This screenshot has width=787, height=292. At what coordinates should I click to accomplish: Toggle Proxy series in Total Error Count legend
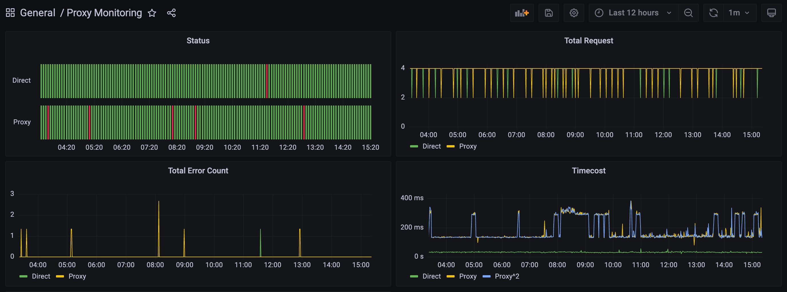[x=77, y=276]
